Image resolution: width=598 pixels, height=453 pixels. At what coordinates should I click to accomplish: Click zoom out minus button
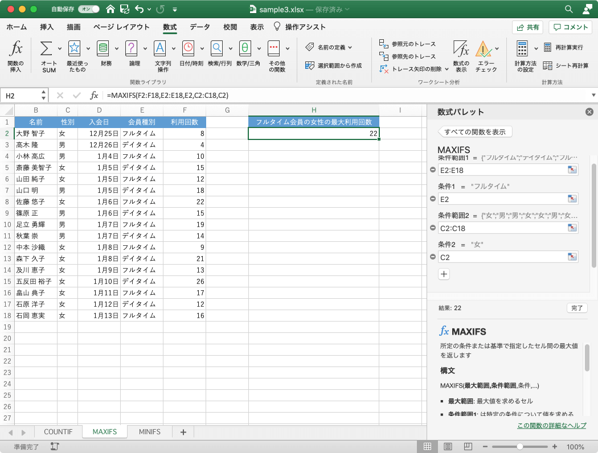(485, 447)
